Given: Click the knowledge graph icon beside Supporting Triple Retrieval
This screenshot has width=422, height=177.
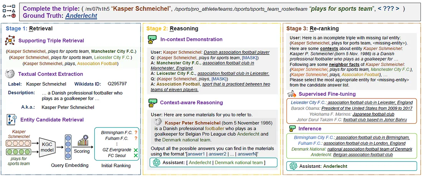Looking at the screenshot, I should (10, 41).
